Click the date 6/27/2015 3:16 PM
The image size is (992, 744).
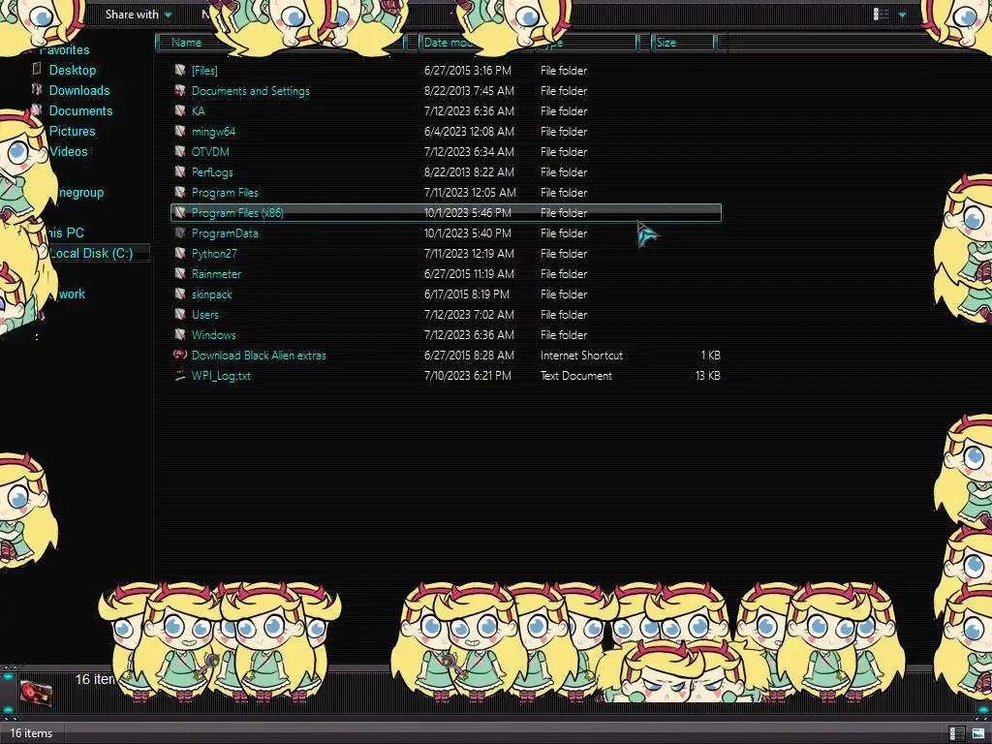(468, 70)
